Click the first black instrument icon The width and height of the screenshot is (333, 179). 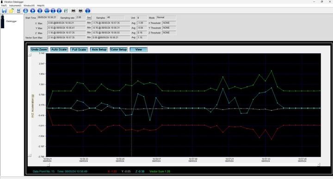(73, 11)
